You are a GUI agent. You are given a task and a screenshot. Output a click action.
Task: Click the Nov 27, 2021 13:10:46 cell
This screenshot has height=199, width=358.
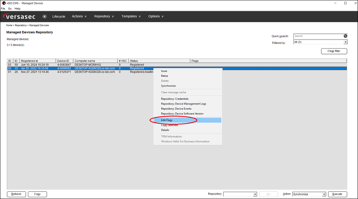pos(35,72)
